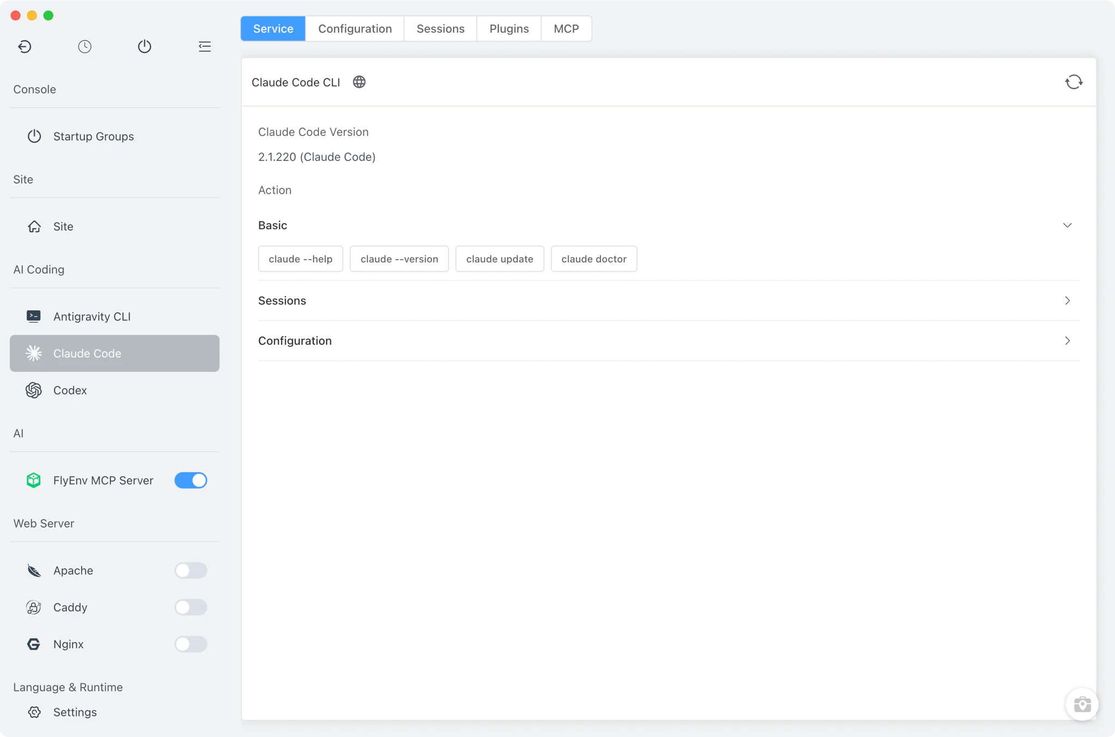Viewport: 1115px width, 737px height.
Task: Collapse the Basic section chevron
Action: (x=1067, y=225)
